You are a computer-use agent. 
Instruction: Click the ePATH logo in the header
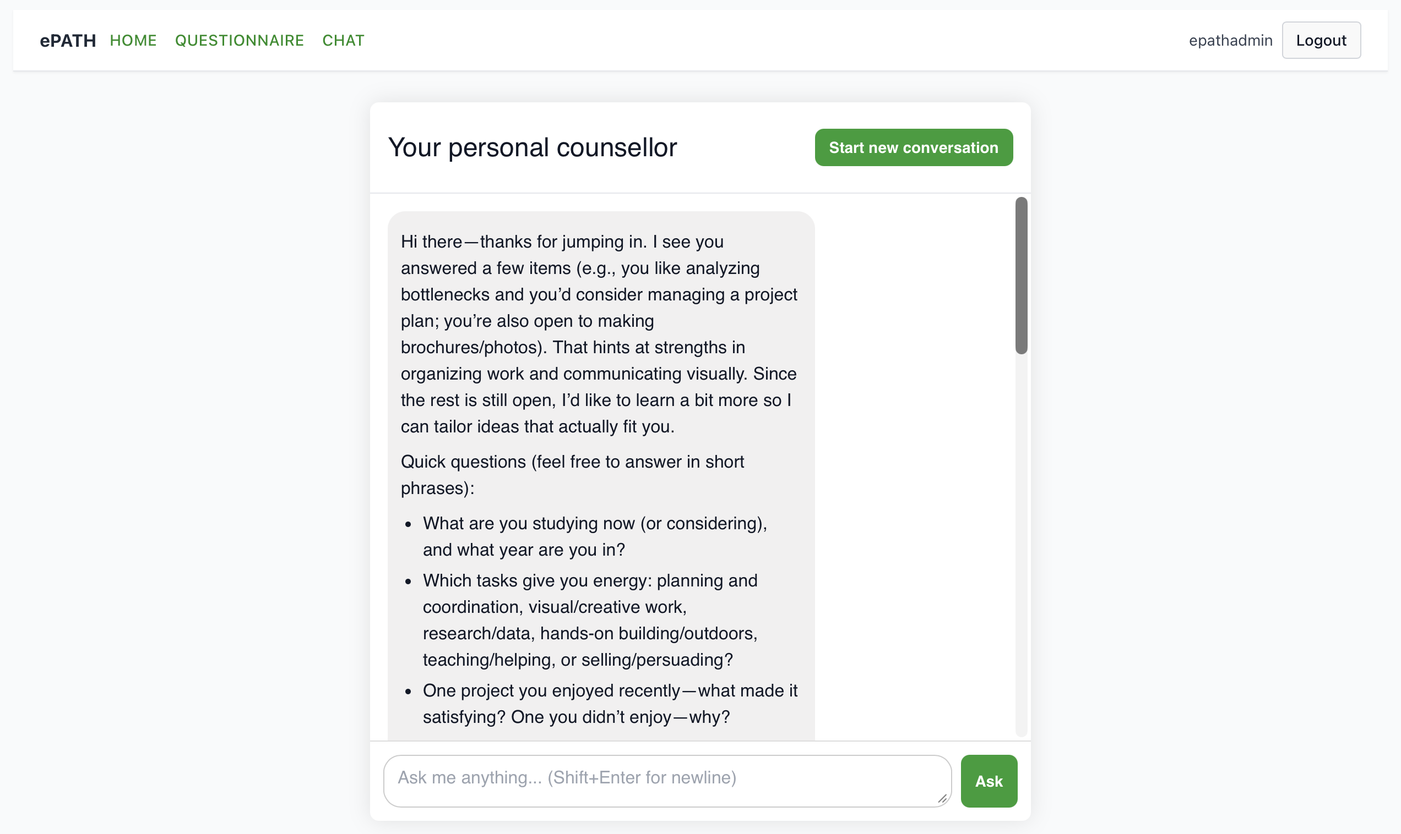pos(68,40)
